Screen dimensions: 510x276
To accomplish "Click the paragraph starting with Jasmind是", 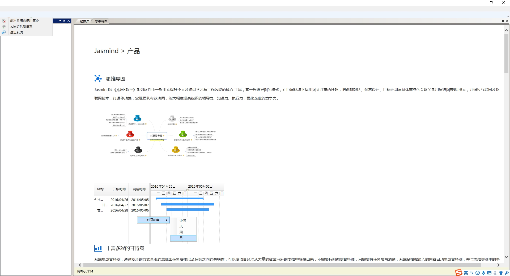I will point(297,94).
